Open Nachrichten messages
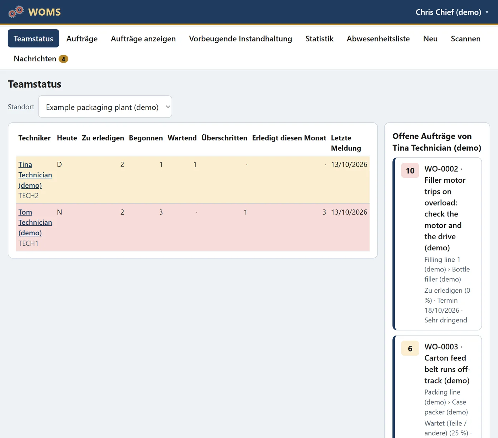 coord(41,59)
